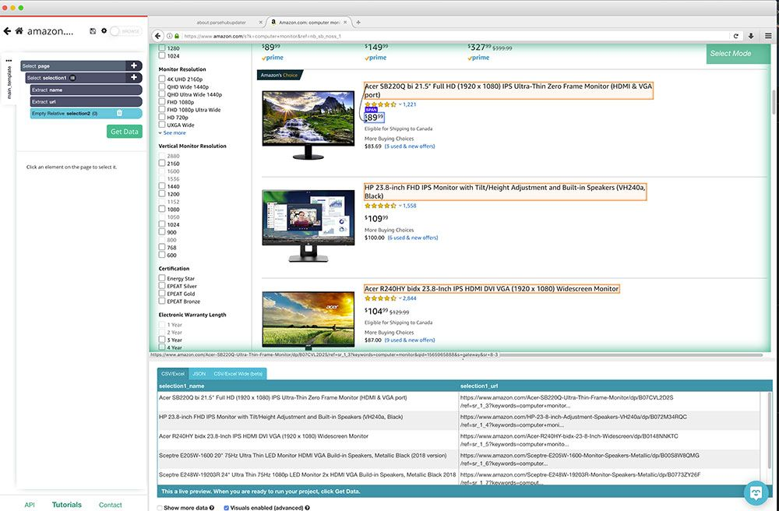This screenshot has width=779, height=511.
Task: Open the API link in sidebar footer
Action: [x=30, y=505]
